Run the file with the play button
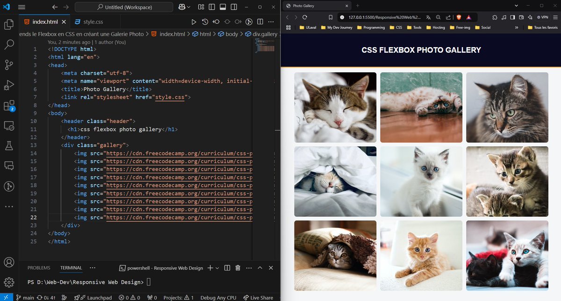 pos(194,22)
